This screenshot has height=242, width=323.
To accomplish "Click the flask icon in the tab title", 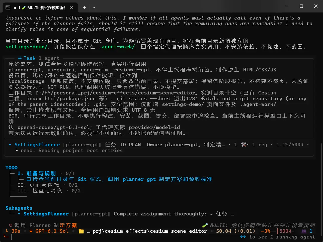I will pos(24,8).
